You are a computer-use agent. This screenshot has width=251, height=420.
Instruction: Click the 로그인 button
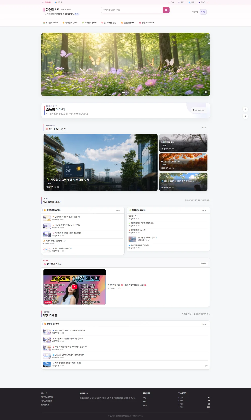[203, 12]
